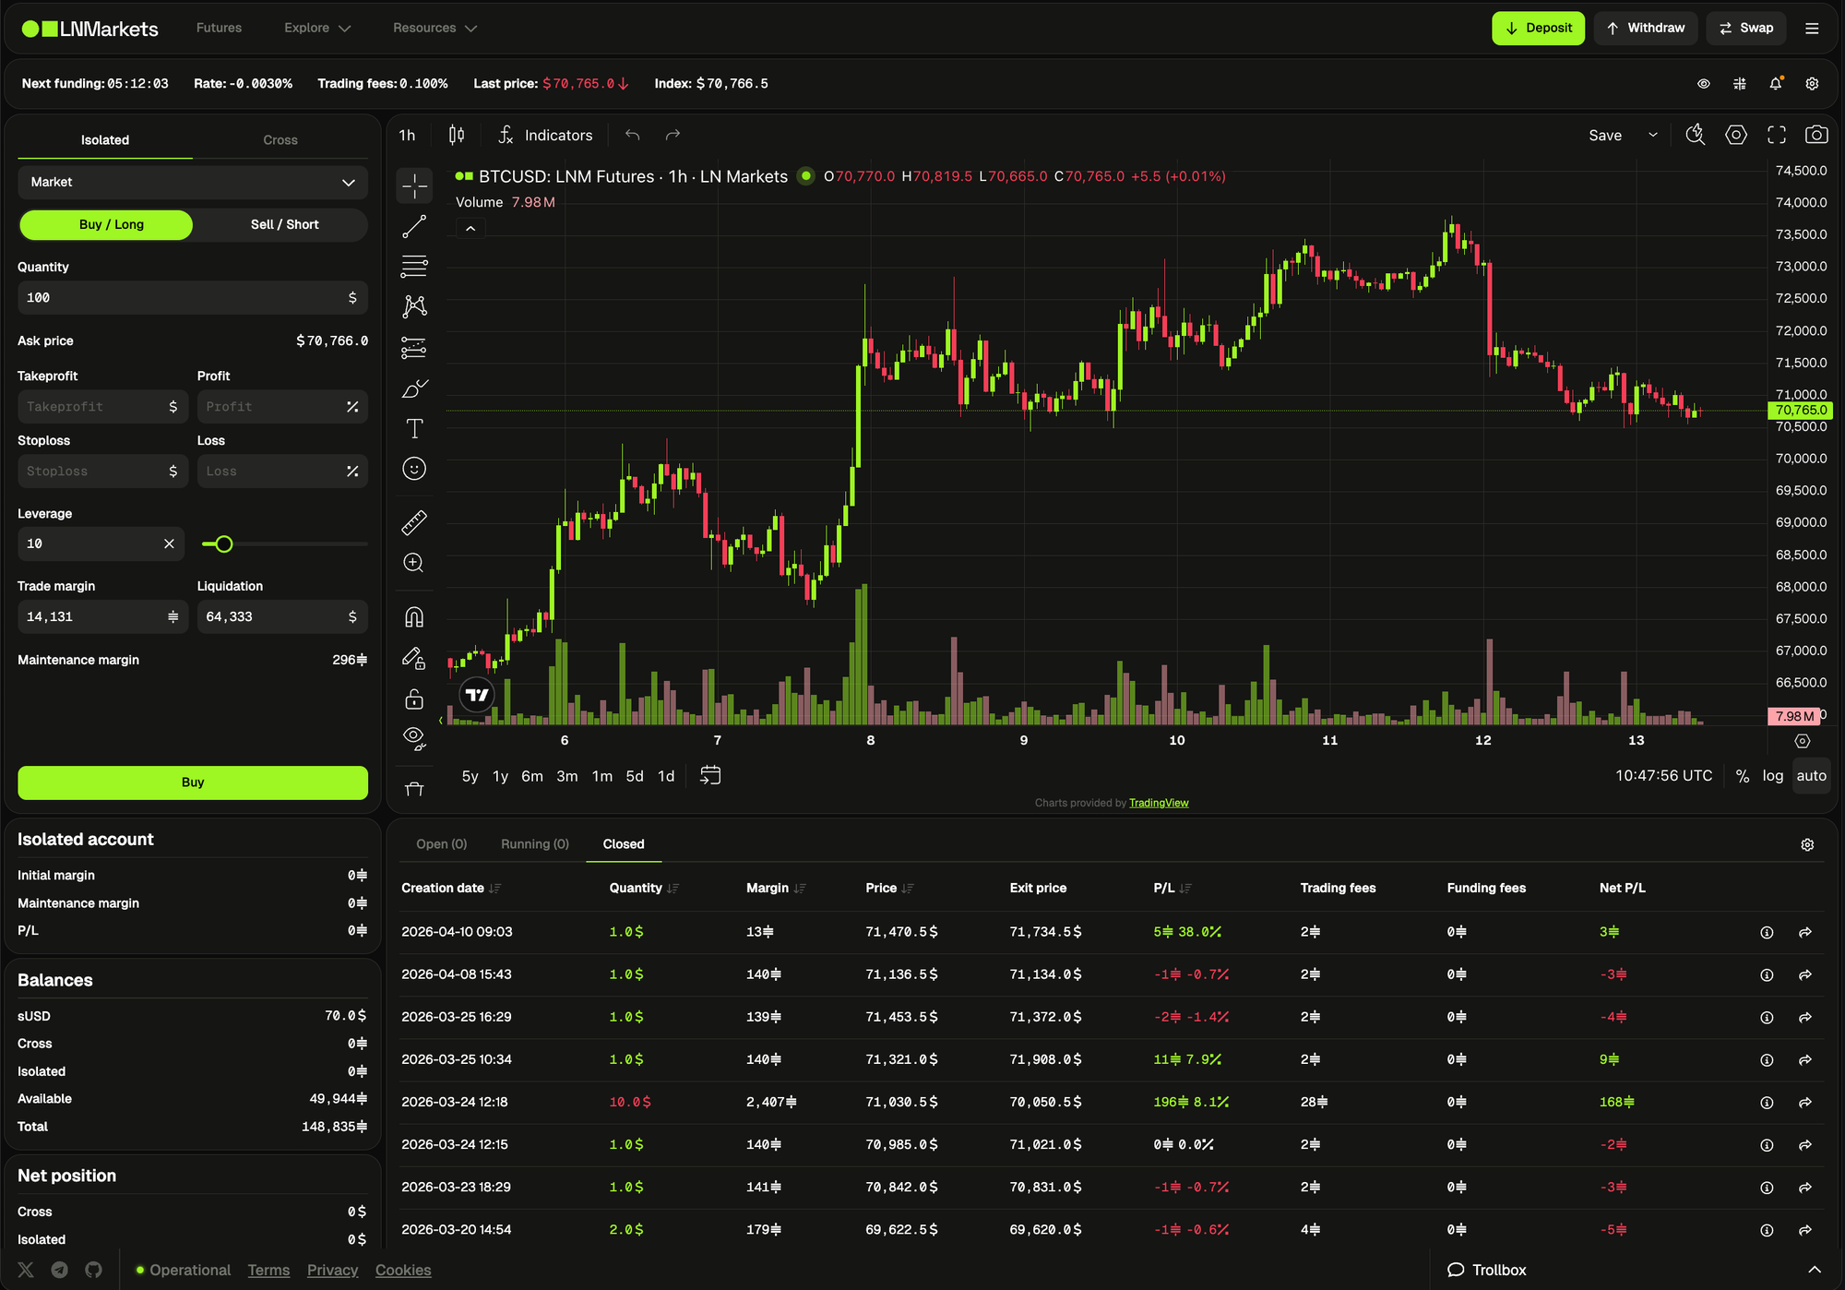The width and height of the screenshot is (1845, 1290).
Task: Open the TradingView link
Action: tap(1159, 803)
